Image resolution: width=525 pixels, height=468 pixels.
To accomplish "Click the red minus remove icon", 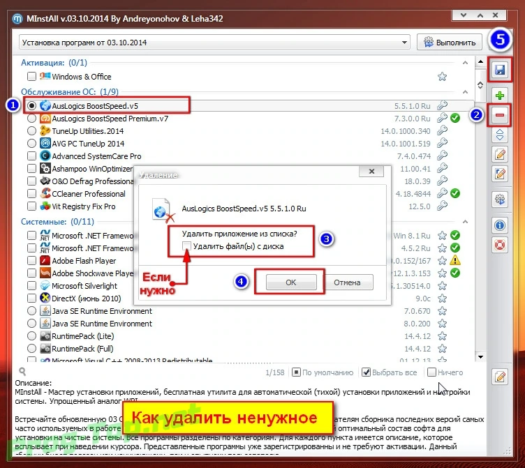I will 500,115.
